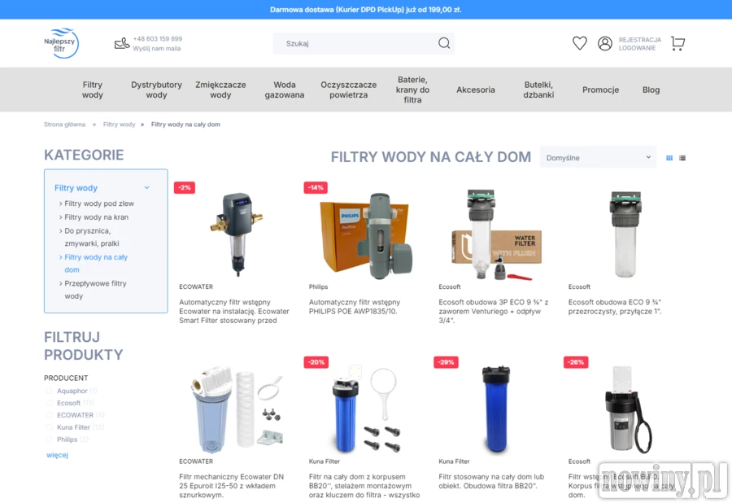Select Filtry wody pod zlew subcategory
Image resolution: width=732 pixels, height=503 pixels.
point(99,203)
